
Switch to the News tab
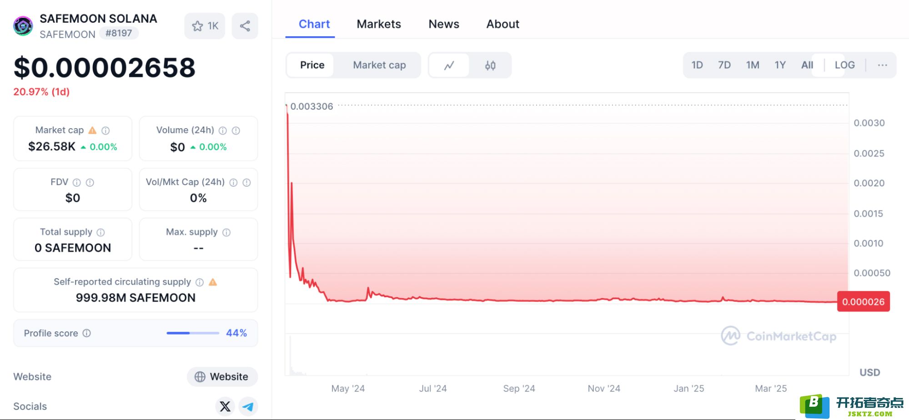click(444, 24)
